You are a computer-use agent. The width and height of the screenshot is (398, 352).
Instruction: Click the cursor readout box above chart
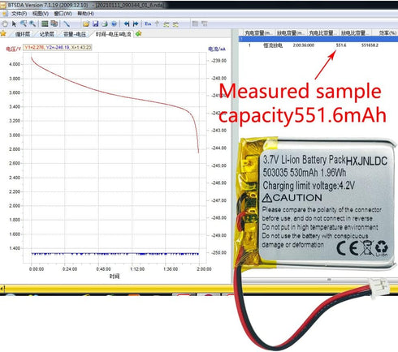coord(58,48)
